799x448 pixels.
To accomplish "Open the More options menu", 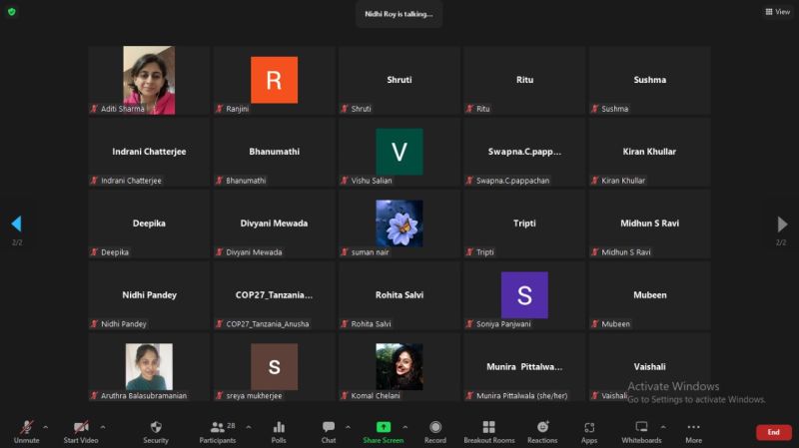I will (693, 432).
